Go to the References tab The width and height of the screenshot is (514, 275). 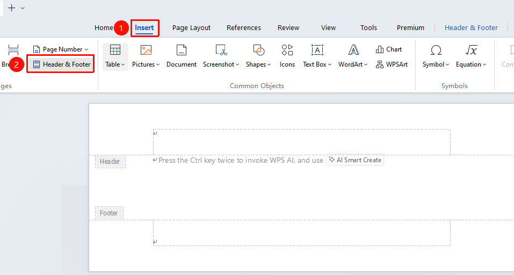243,28
